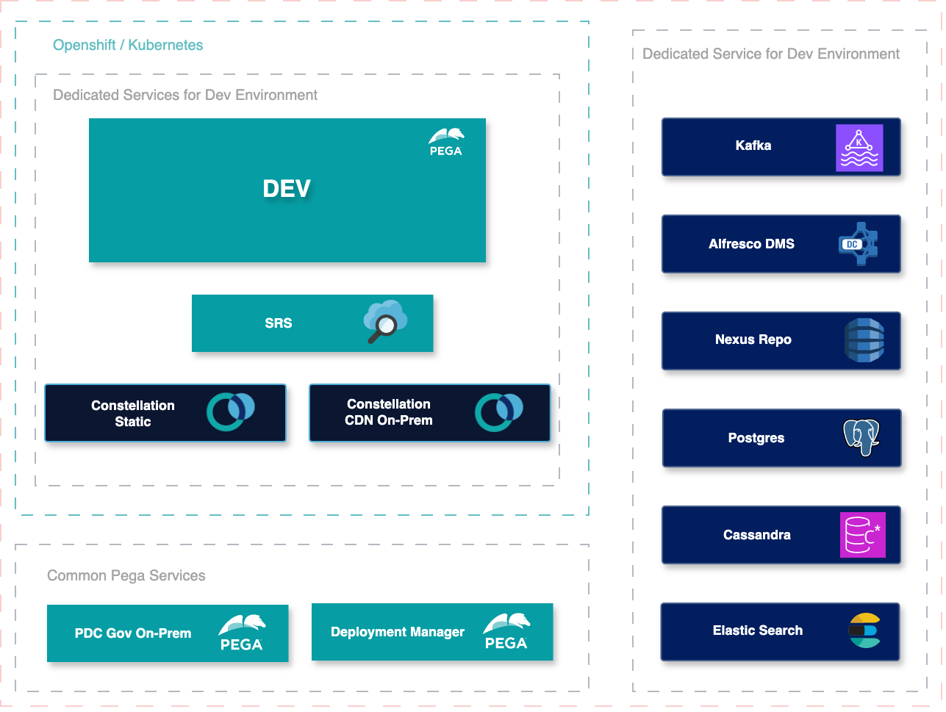This screenshot has height=712, width=946.
Task: Select the DEV environment box
Action: pyautogui.click(x=287, y=190)
